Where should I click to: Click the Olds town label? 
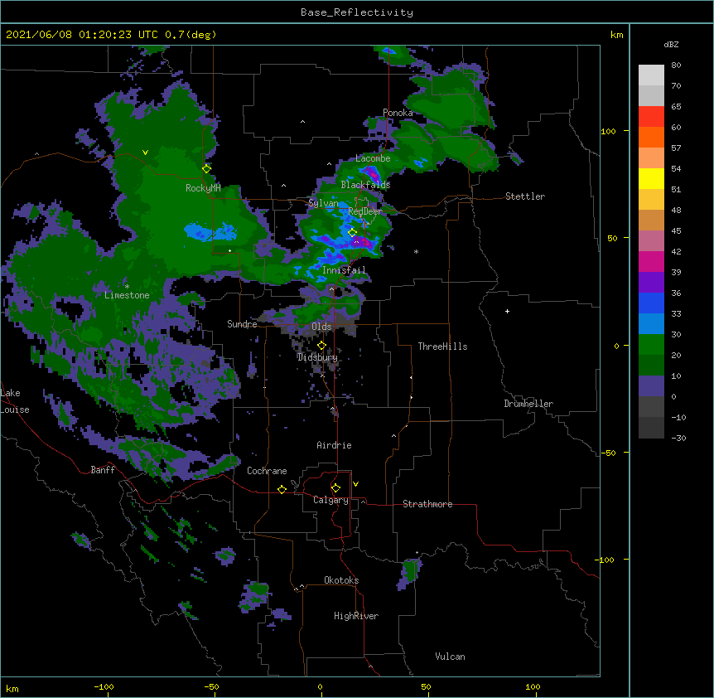(321, 327)
